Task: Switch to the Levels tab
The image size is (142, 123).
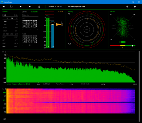Action: point(24,12)
